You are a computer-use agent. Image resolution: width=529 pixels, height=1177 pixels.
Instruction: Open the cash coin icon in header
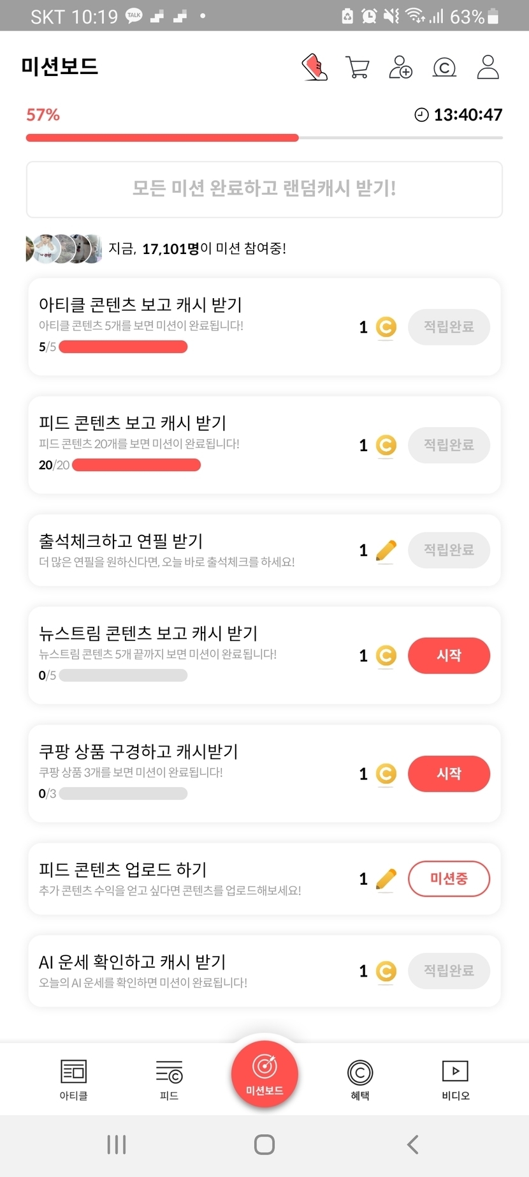coord(444,67)
